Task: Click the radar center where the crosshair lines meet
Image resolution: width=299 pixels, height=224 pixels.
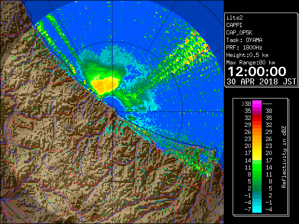Action: coord(113,112)
